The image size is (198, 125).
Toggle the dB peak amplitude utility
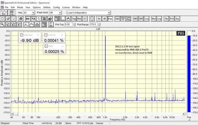coord(105,19)
